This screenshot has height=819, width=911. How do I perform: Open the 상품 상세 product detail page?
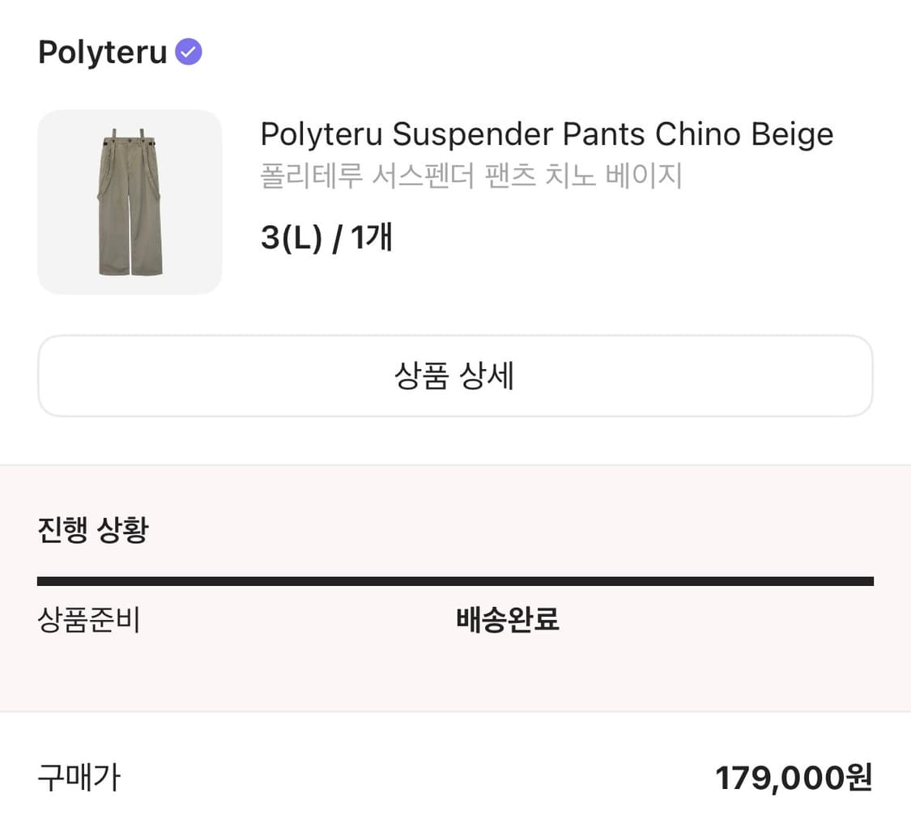point(455,375)
